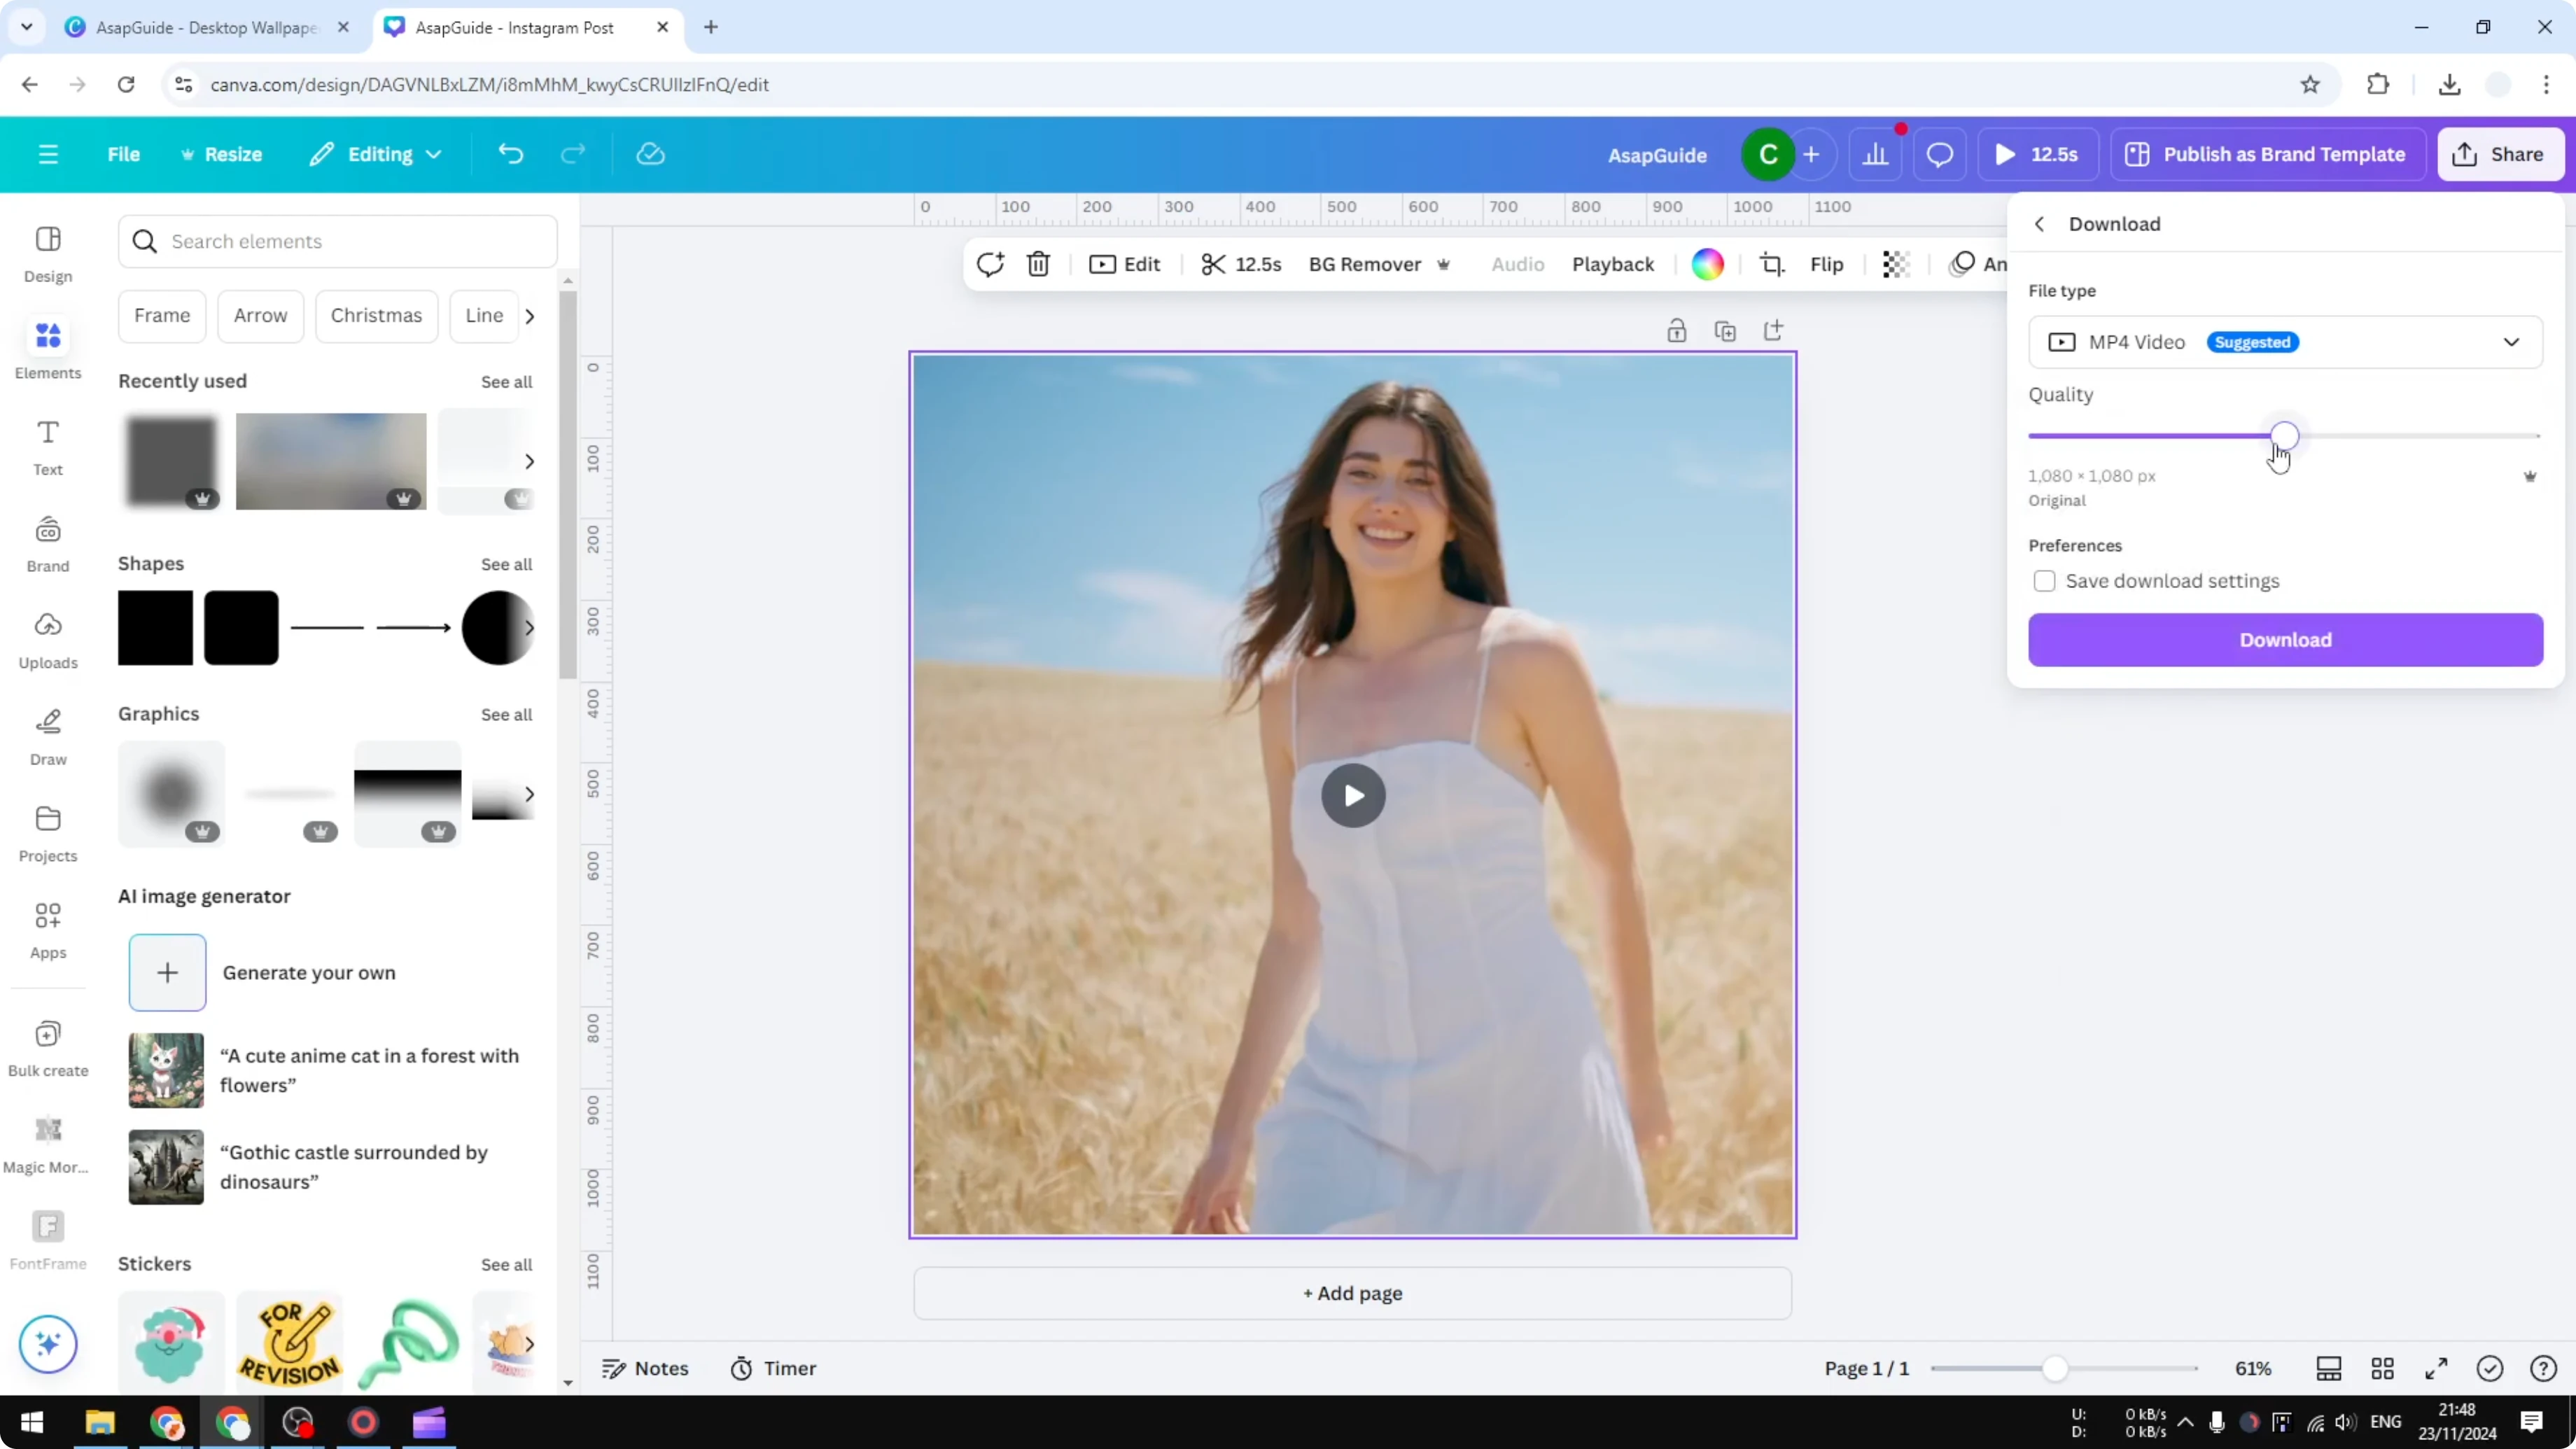Open Projects from the sidebar
This screenshot has width=2576, height=1449.
(47, 832)
